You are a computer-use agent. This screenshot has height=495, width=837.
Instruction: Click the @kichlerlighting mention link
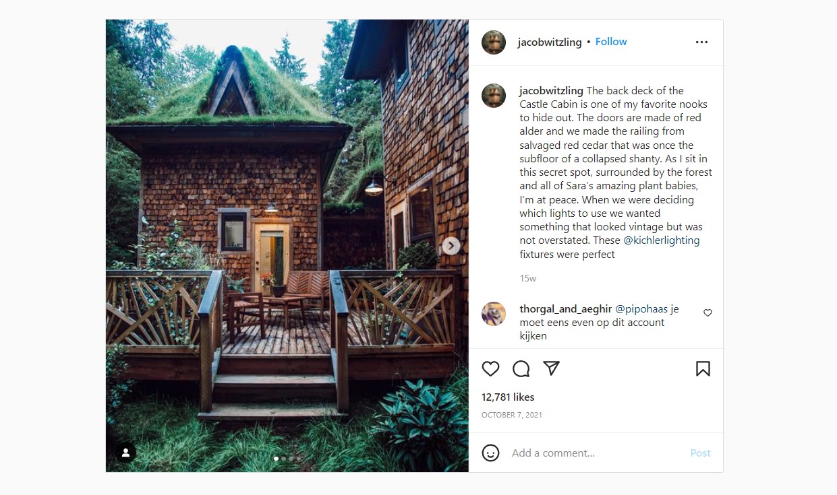pyautogui.click(x=661, y=240)
